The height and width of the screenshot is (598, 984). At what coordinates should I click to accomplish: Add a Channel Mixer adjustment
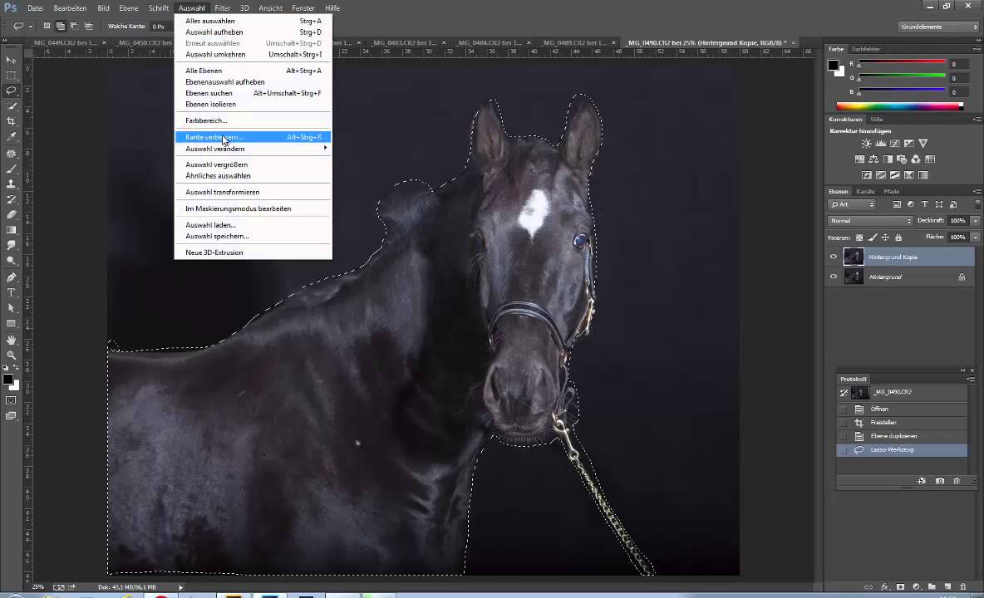(916, 159)
